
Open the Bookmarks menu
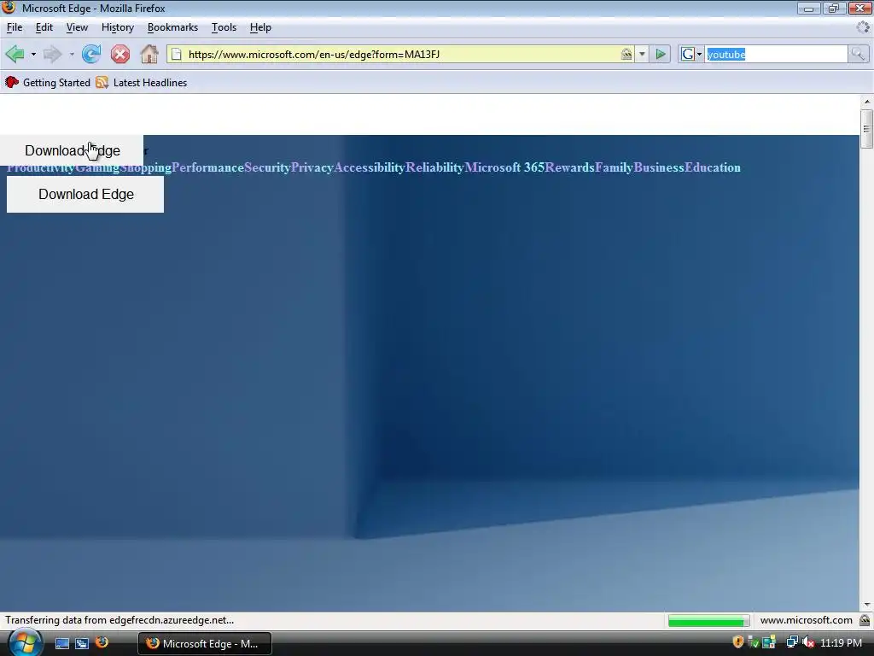coord(172,27)
